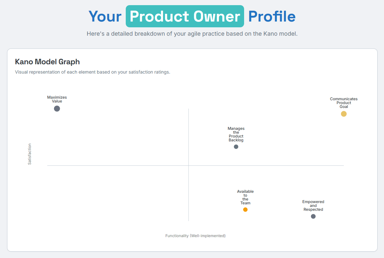The width and height of the screenshot is (384, 258).
Task: Click the Product Owner highlighted badge
Action: pos(185,16)
